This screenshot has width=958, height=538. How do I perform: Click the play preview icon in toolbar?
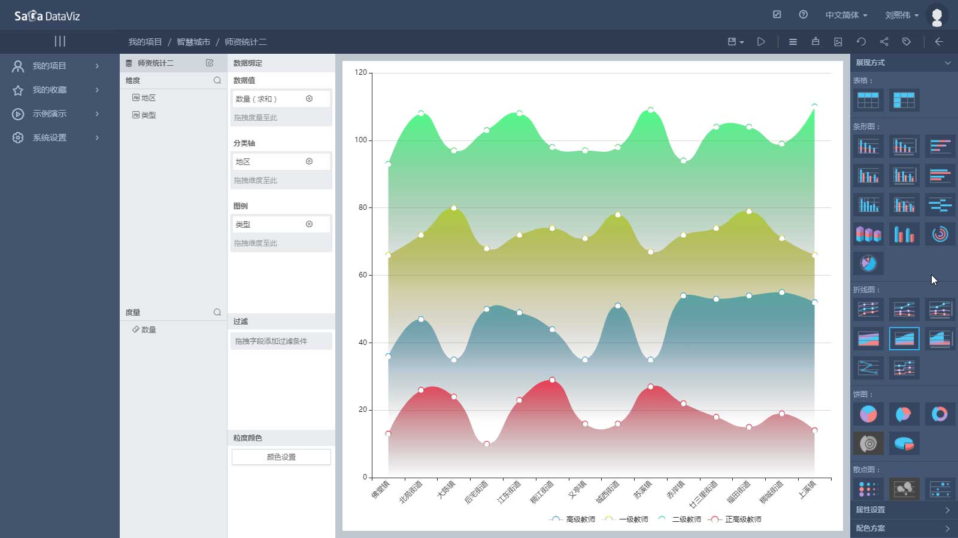pyautogui.click(x=761, y=42)
